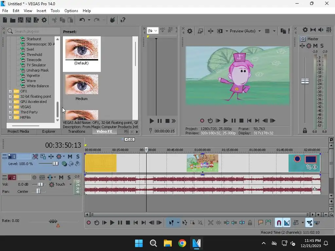Select White Balance plug-in

[38, 86]
